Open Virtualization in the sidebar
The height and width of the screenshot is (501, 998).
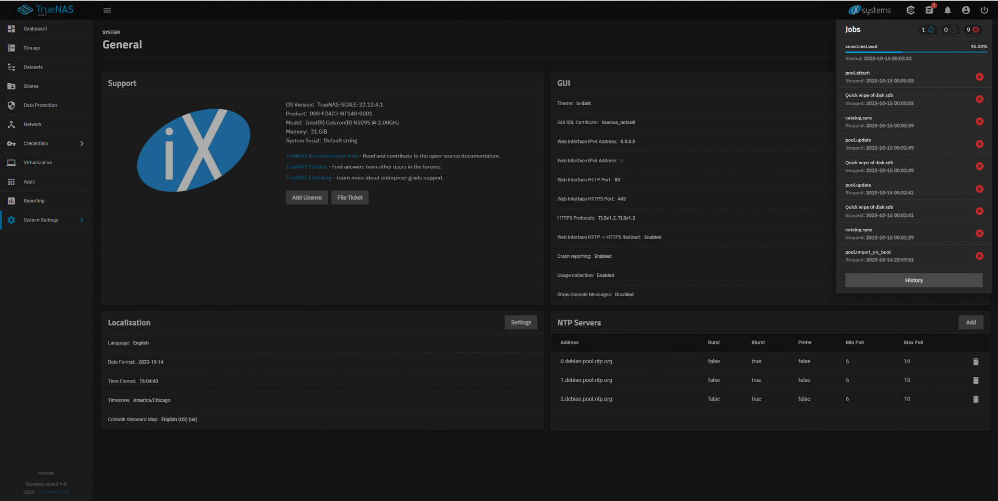tap(46, 163)
